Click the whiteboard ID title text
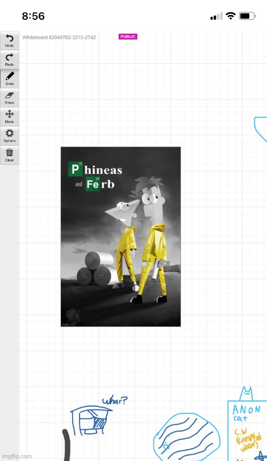 coord(59,37)
